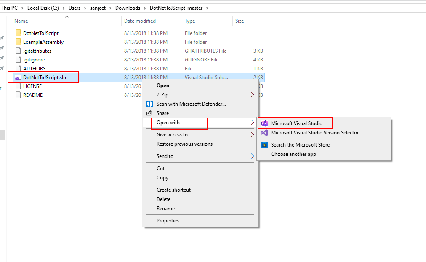The image size is (426, 262).
Task: Click the Visual Studio Version Selector icon
Action: click(264, 133)
